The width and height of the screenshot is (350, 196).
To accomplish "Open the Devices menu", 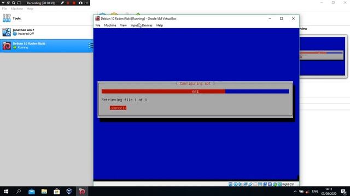I will tap(147, 26).
